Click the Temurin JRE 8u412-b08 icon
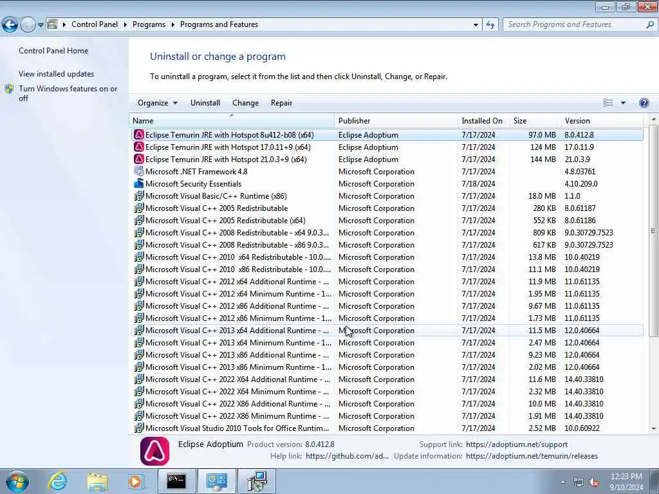Viewport: 659px width, 494px height. point(139,135)
